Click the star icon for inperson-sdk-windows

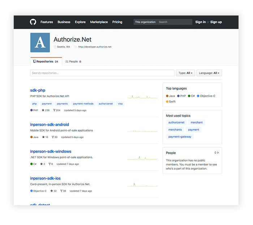pos(42,164)
